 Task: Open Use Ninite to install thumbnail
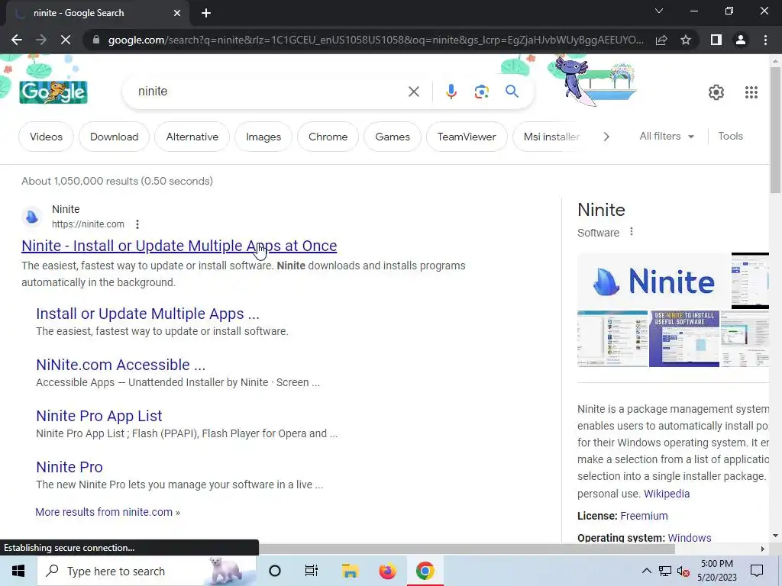click(x=683, y=339)
